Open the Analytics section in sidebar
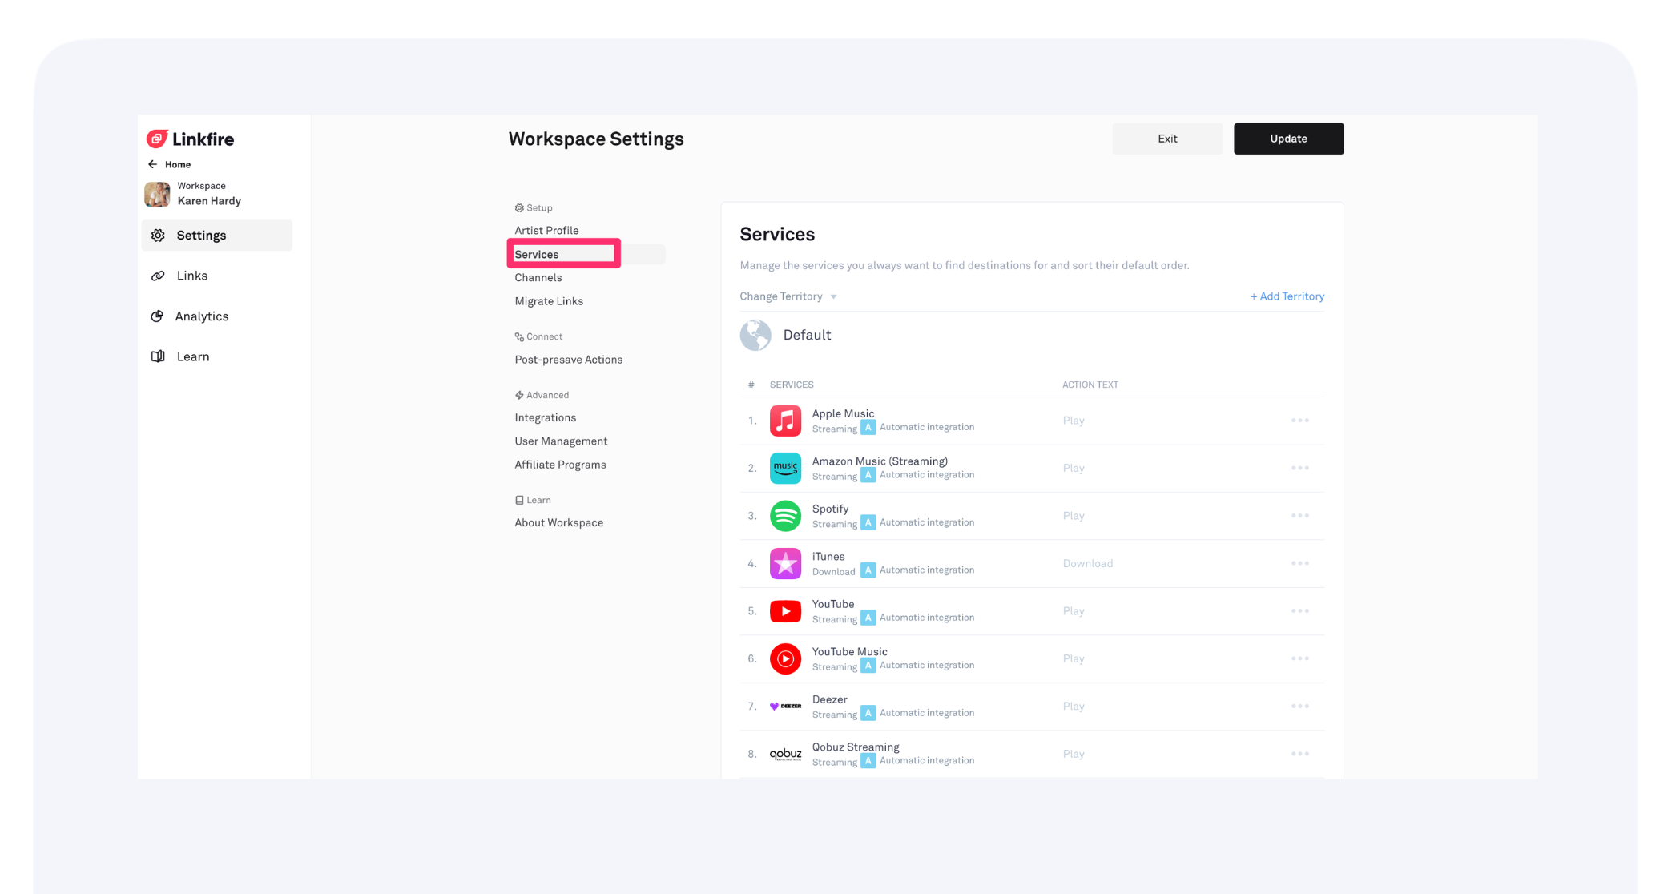Viewport: 1676px width, 894px height. pos(201,316)
